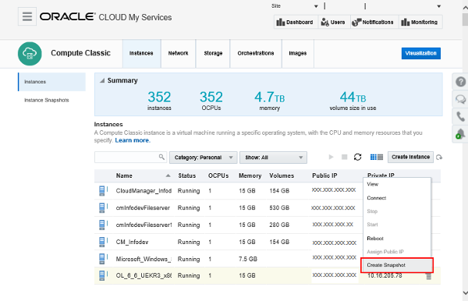Open the chat bubbles icon

click(x=460, y=99)
